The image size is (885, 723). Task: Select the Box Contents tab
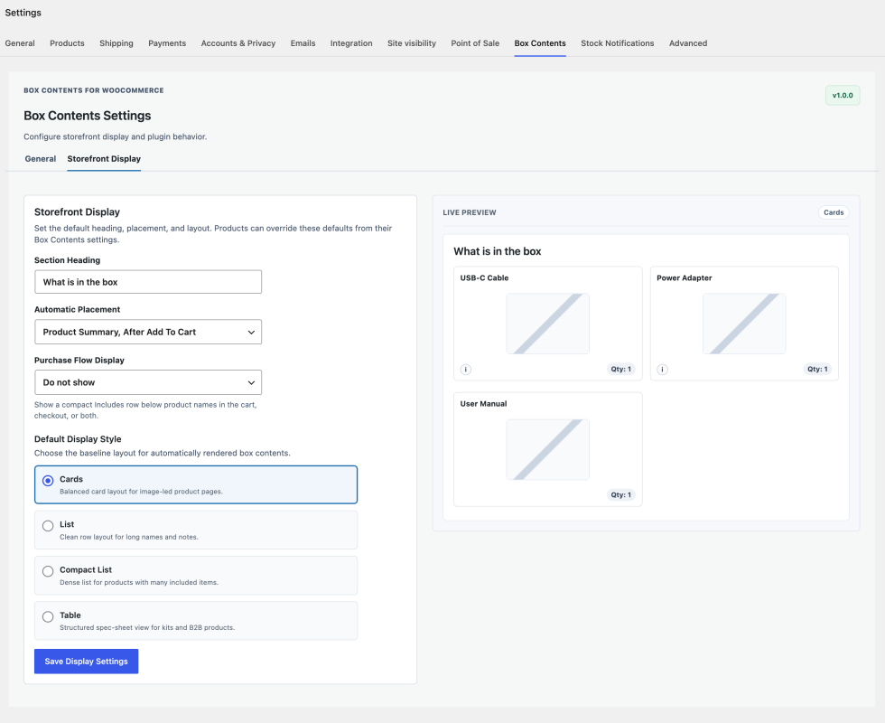(x=540, y=43)
